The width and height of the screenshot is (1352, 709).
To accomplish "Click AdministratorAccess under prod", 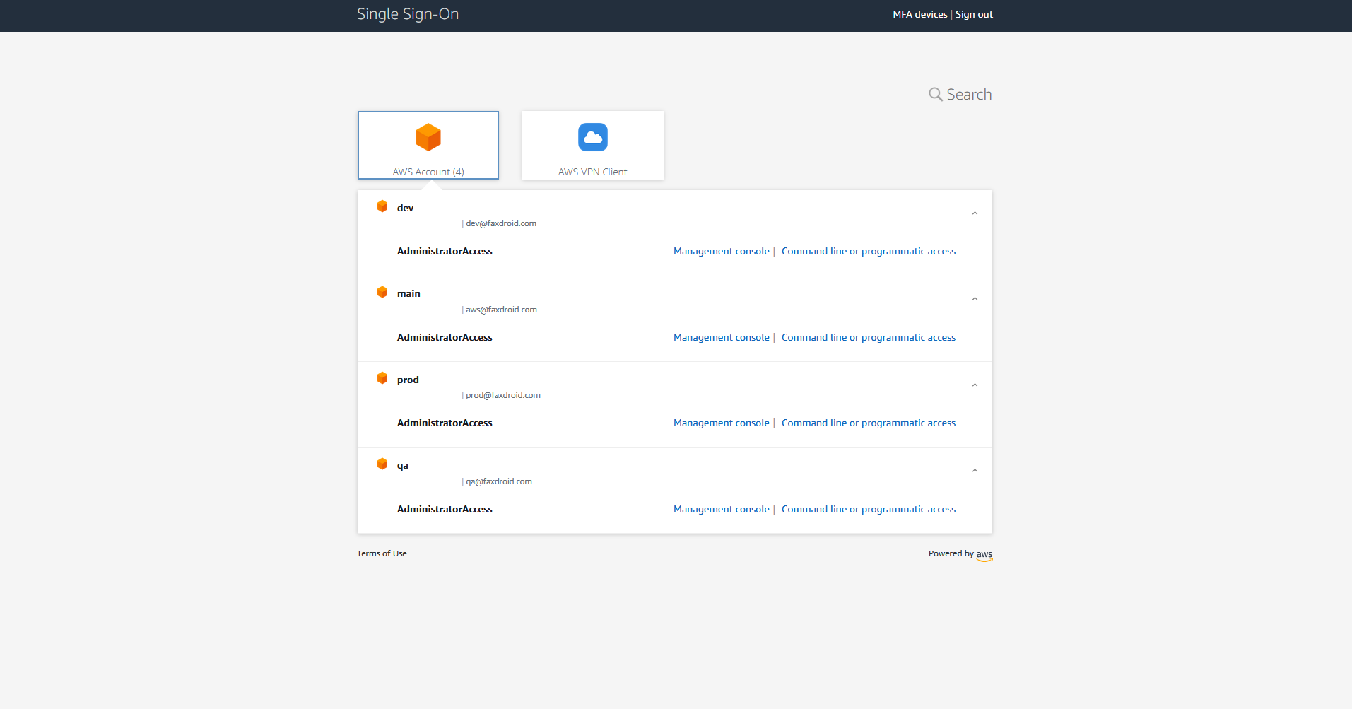I will point(445,423).
